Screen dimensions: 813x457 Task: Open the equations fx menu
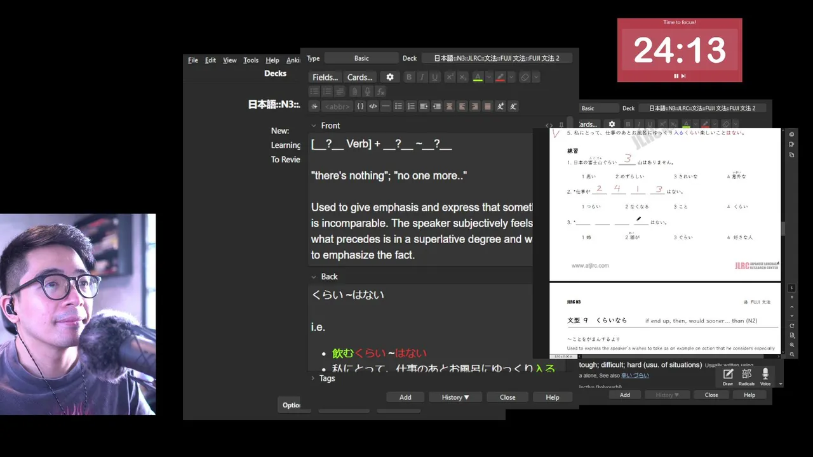(380, 91)
